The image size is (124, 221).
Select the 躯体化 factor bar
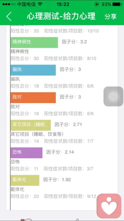25,180
